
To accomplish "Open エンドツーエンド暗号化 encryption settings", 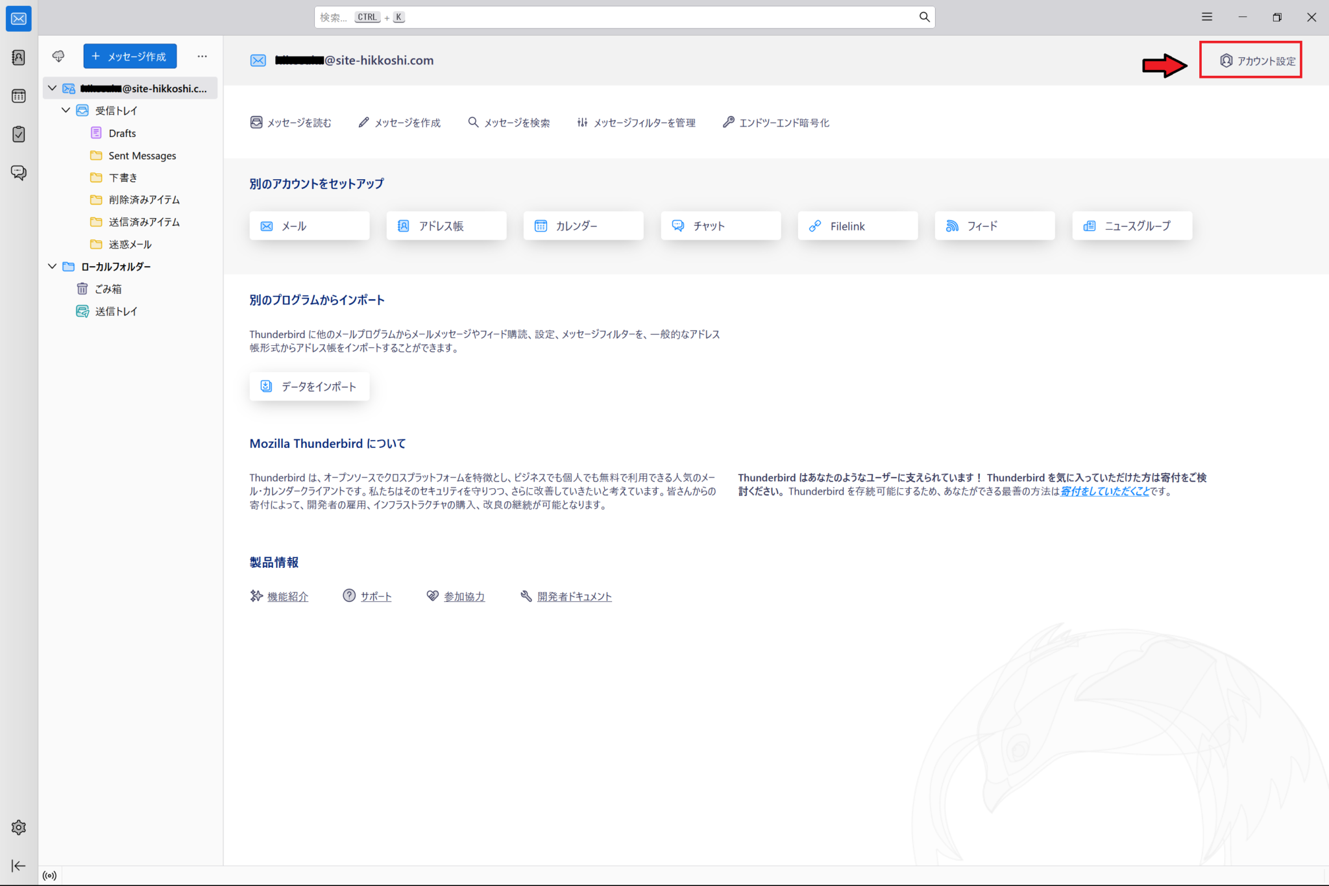I will 776,123.
